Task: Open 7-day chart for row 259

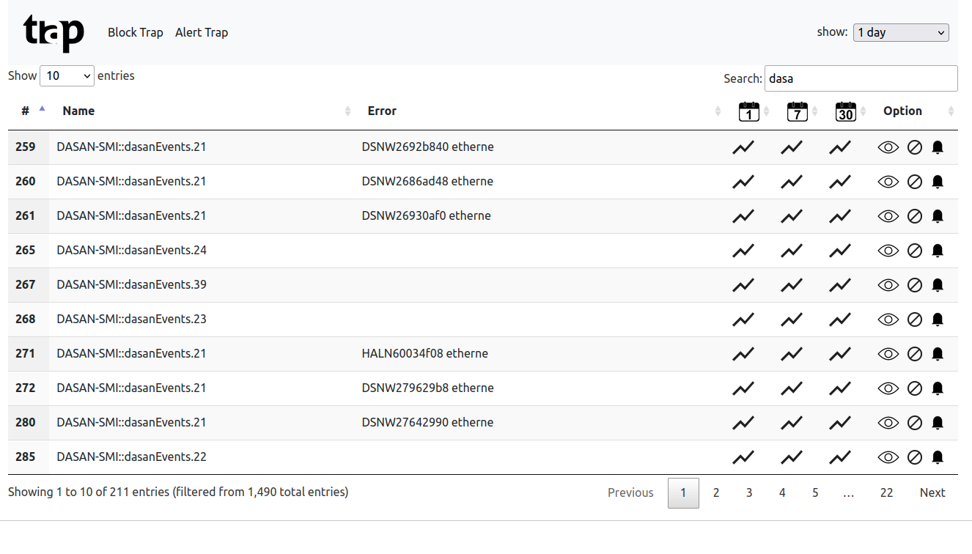Action: (x=792, y=147)
